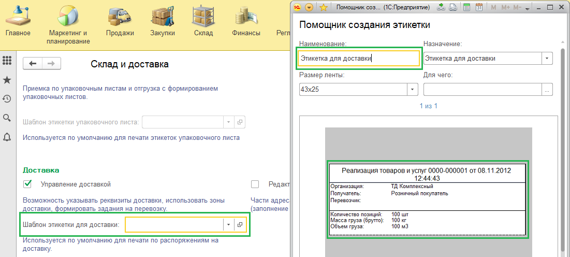Expand Шаблон этикетки для доставки dropdown

228,225
